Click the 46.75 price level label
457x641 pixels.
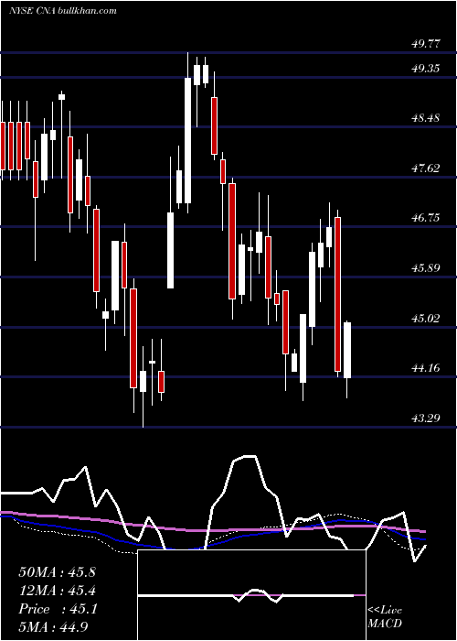click(426, 218)
